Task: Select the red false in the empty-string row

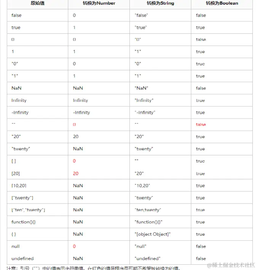Action: pos(201,125)
